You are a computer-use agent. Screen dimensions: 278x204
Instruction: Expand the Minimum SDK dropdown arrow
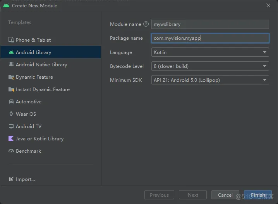click(x=264, y=80)
